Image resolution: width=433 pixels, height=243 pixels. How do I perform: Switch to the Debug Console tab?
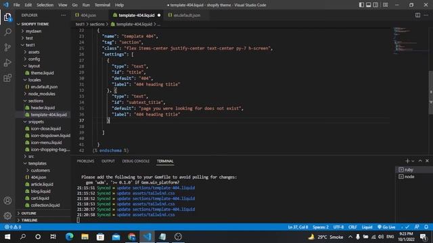tap(135, 161)
